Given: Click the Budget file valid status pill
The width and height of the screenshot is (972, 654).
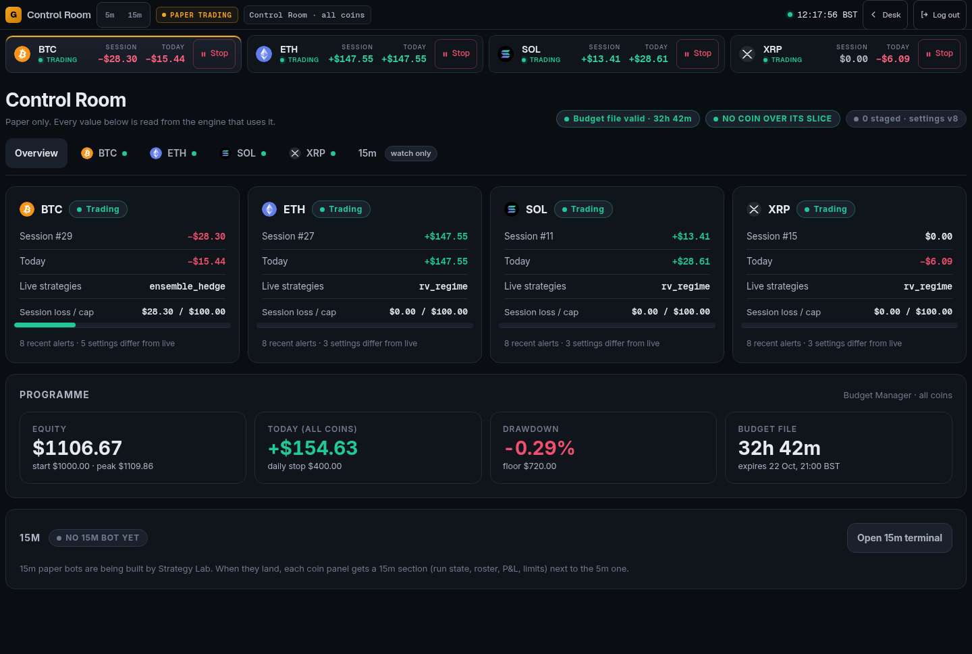Looking at the screenshot, I should [628, 119].
